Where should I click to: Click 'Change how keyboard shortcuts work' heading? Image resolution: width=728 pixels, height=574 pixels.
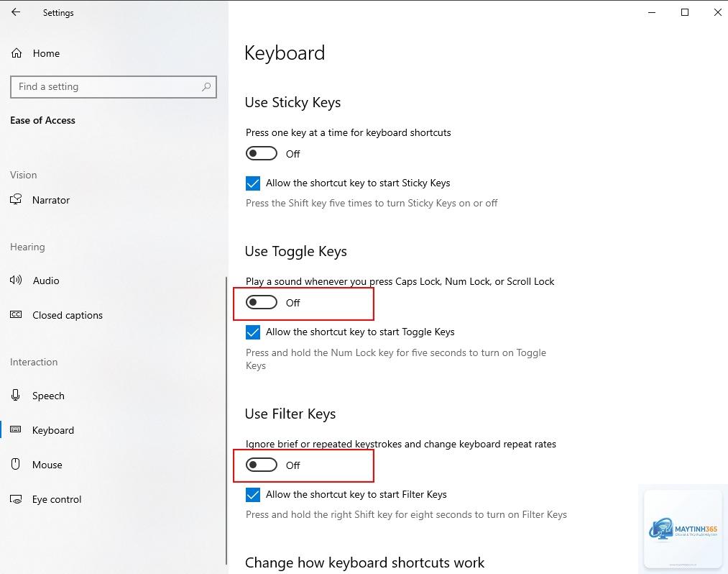pos(364,562)
